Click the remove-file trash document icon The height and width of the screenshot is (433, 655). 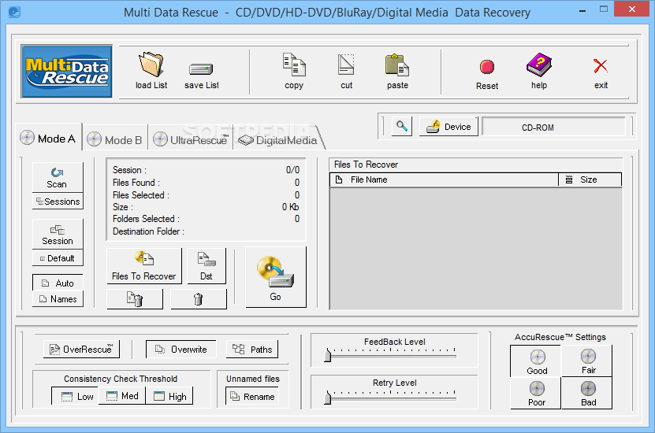coord(135,299)
